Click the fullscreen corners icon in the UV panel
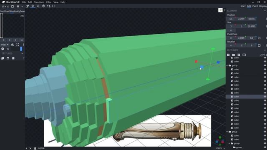 [18, 45]
